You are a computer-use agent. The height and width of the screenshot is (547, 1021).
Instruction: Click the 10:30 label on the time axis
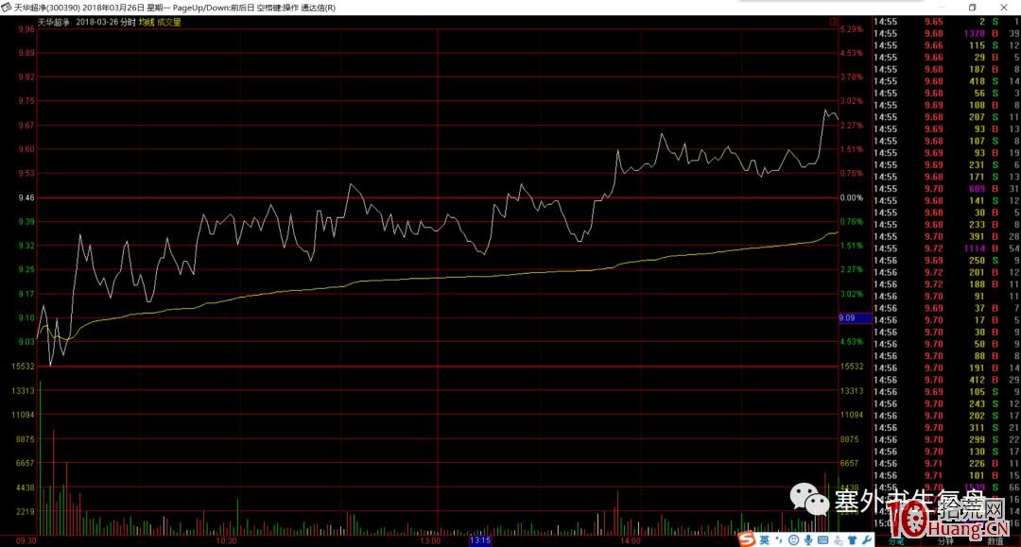226,541
